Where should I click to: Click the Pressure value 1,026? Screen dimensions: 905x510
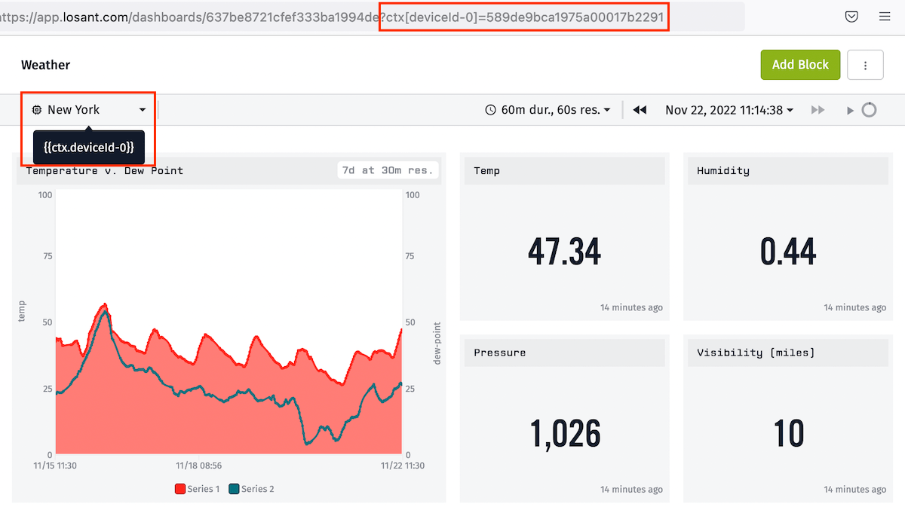pos(565,433)
